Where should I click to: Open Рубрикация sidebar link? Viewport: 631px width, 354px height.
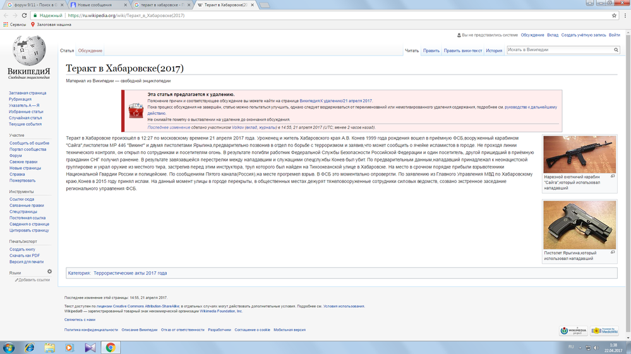point(20,99)
